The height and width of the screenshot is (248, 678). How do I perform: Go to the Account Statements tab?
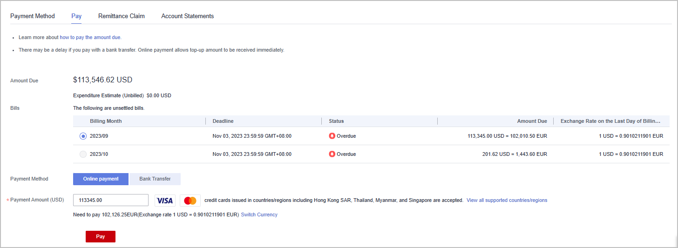pyautogui.click(x=188, y=16)
